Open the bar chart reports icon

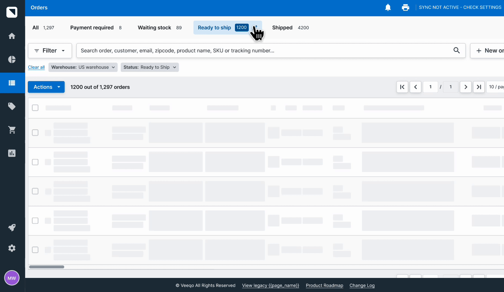point(12,153)
